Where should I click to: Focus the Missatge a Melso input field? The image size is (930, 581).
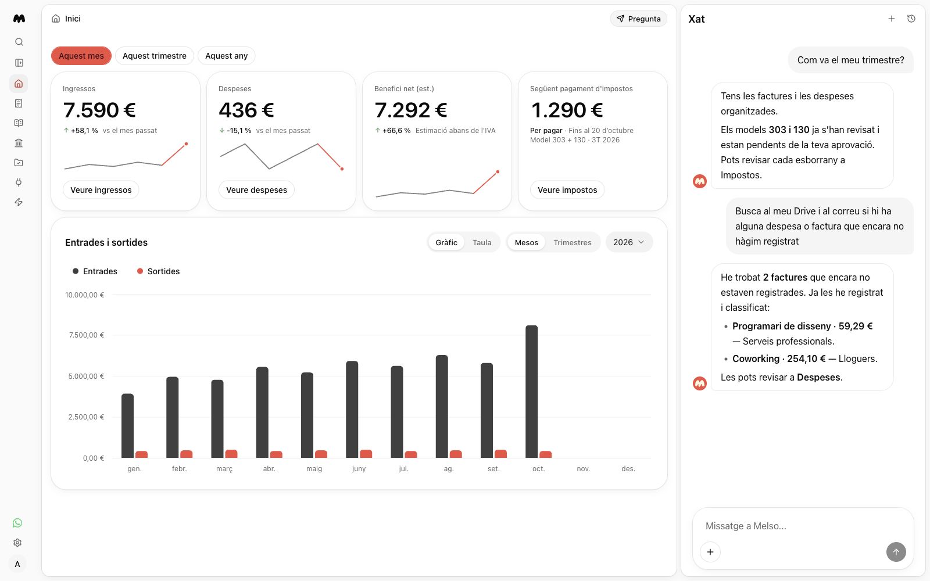click(803, 526)
